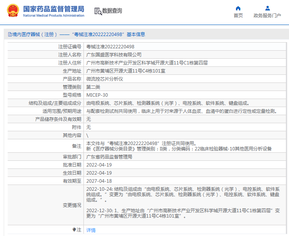The height and width of the screenshot is (236, 289).
Task: Click the 首页 home icon
Action: point(238,8)
